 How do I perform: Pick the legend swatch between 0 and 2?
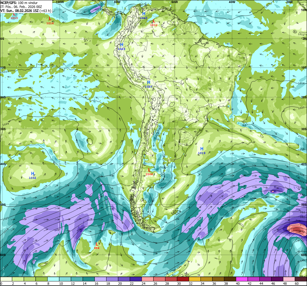pyautogui.click(x=6, y=279)
